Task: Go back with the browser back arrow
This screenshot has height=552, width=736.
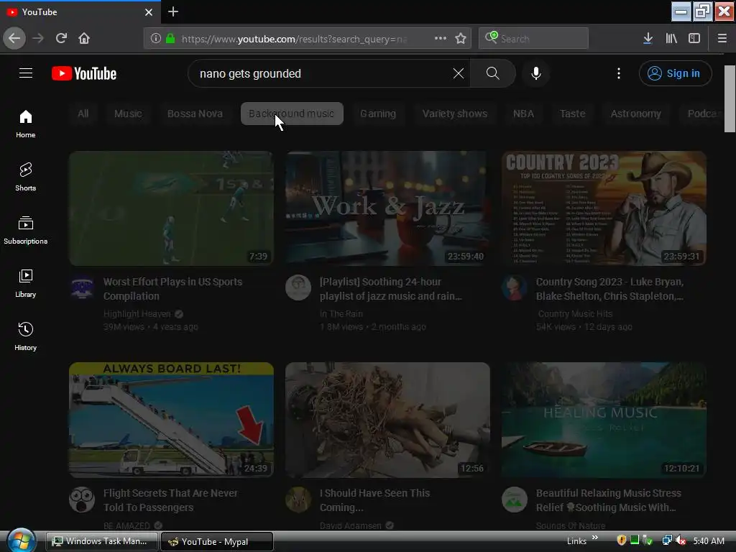Action: pos(14,38)
